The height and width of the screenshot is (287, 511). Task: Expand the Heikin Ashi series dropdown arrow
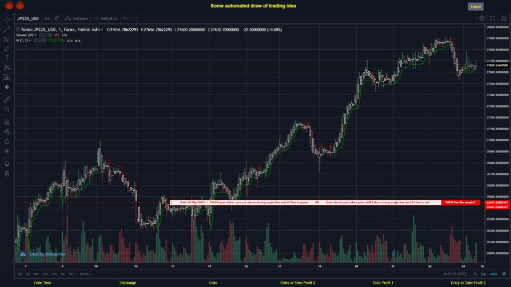point(102,29)
